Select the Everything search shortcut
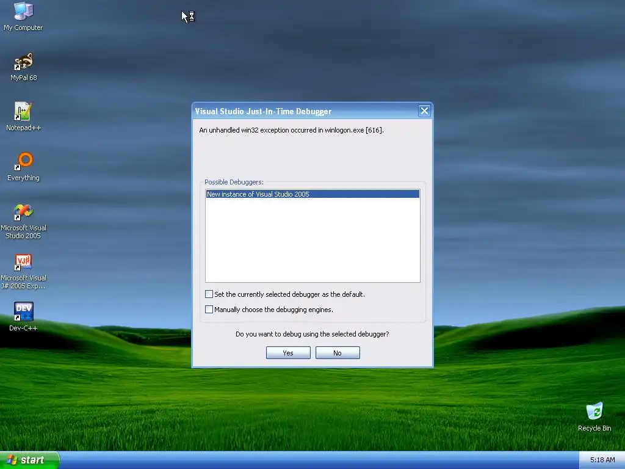This screenshot has width=625, height=469. tap(23, 167)
